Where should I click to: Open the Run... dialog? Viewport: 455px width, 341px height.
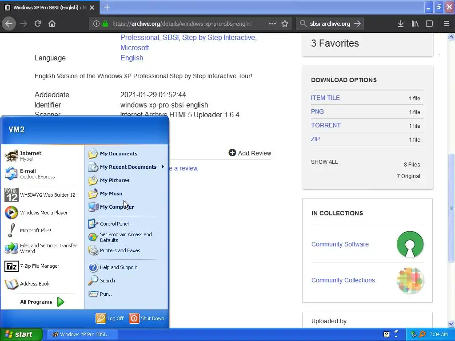point(126,294)
